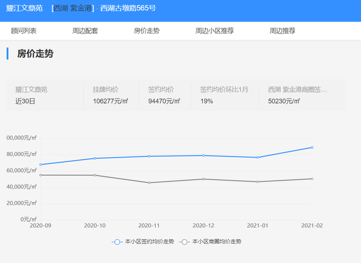Viewport: 361px width, 263px height.
Task: Select the 房价走势 tab
Action: point(146,31)
